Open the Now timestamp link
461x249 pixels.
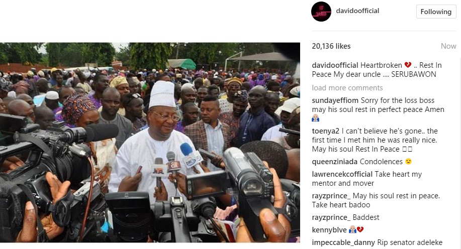[x=448, y=46]
